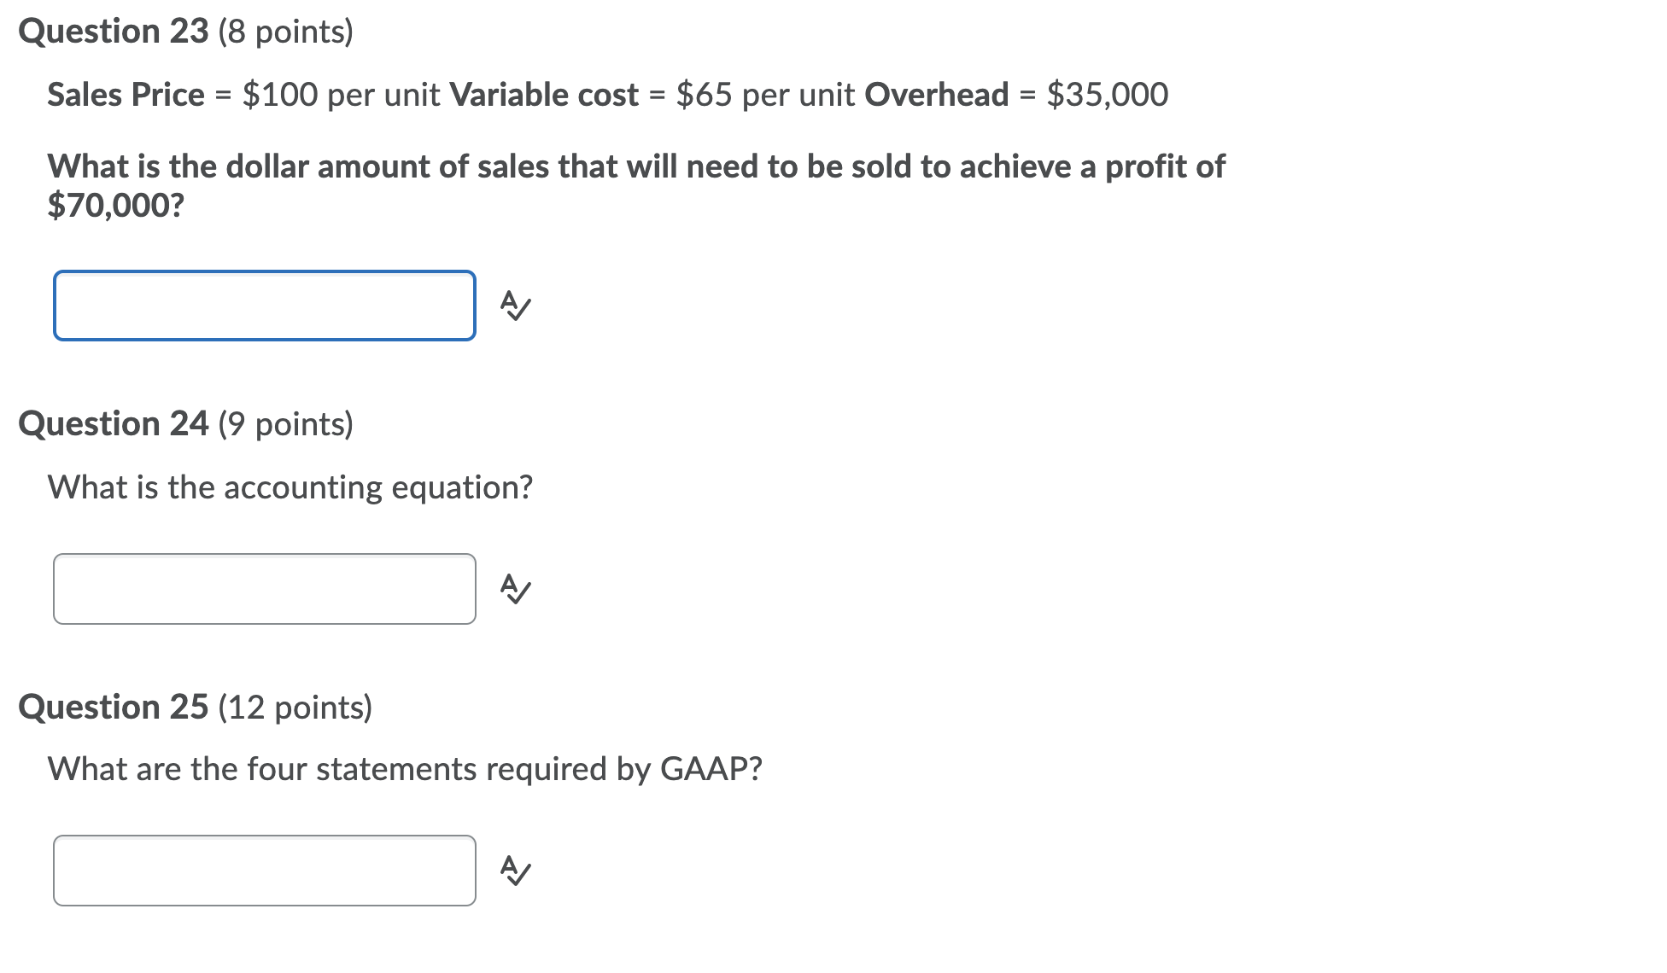Select the text 'What is the accounting equation?'
This screenshot has height=973, width=1667.
(290, 486)
